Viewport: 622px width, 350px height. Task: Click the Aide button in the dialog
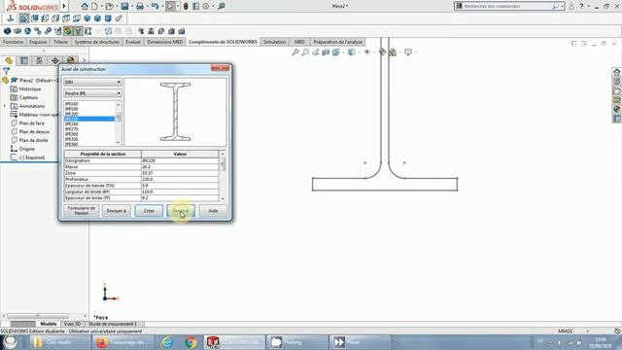click(x=213, y=211)
